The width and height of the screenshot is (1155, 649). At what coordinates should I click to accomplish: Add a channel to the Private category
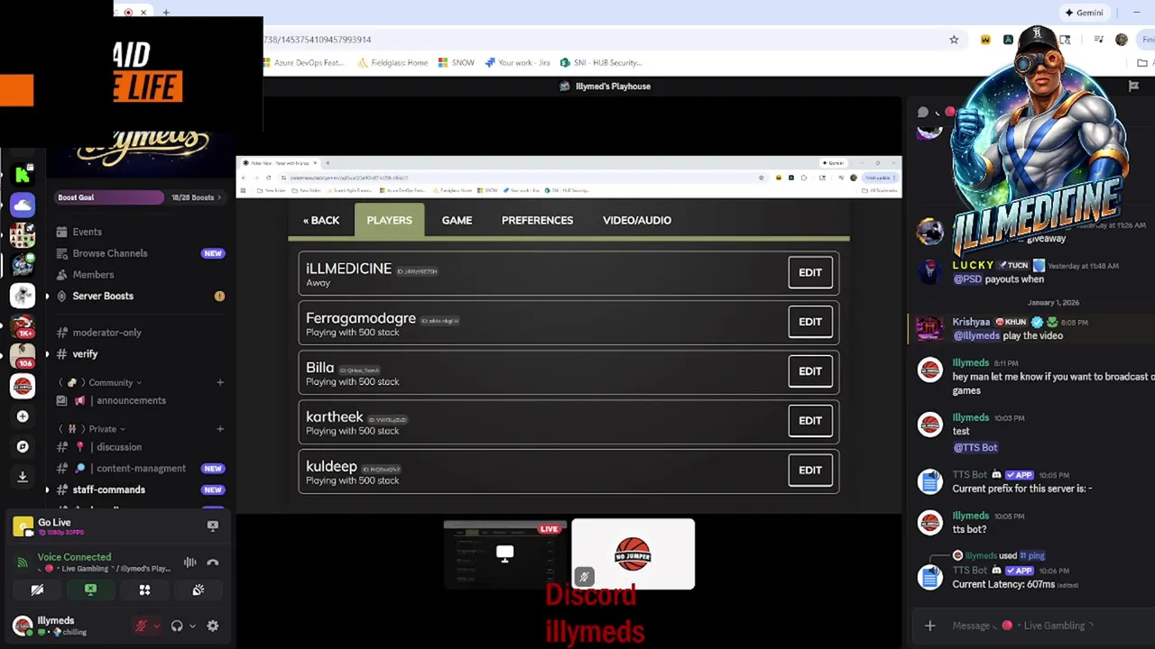(x=219, y=429)
